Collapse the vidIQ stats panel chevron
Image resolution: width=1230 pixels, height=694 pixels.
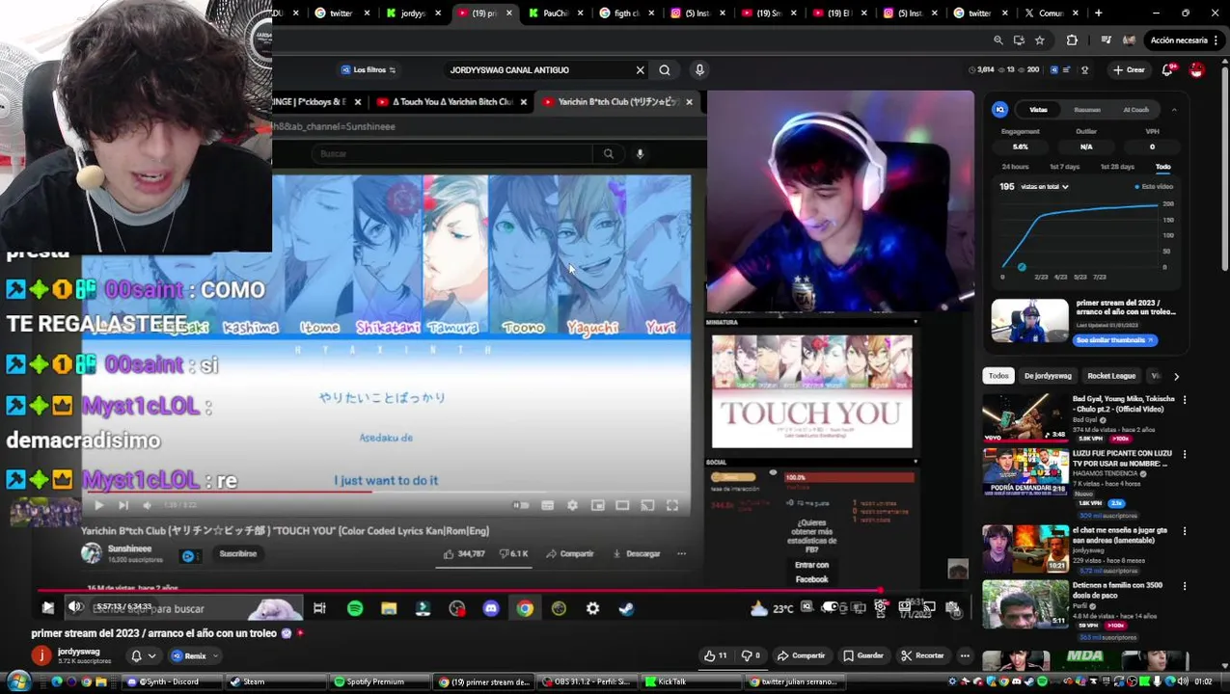[x=1174, y=110]
